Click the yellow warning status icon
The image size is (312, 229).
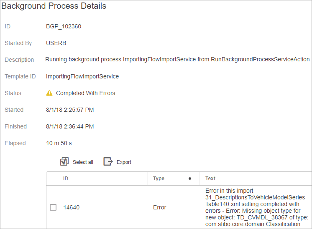[49, 93]
